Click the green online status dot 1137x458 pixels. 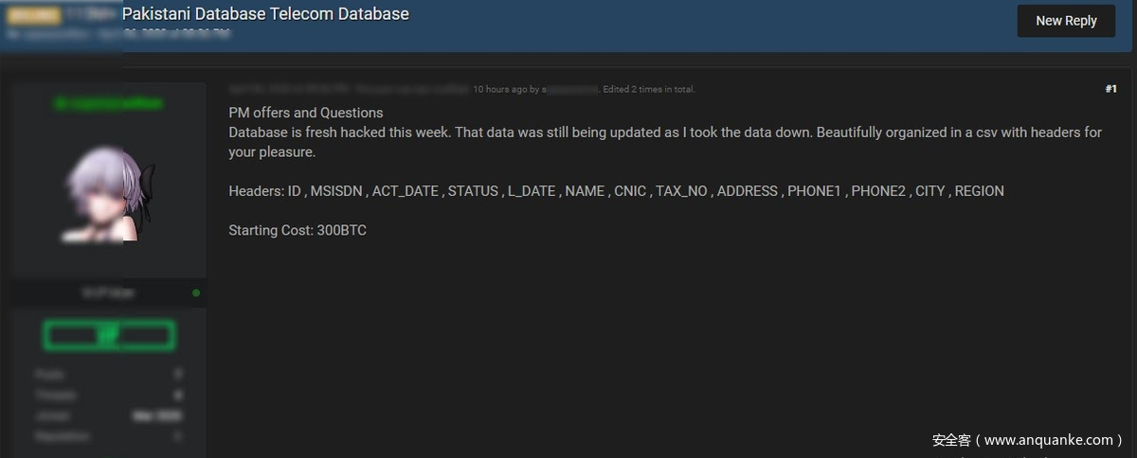tap(196, 293)
